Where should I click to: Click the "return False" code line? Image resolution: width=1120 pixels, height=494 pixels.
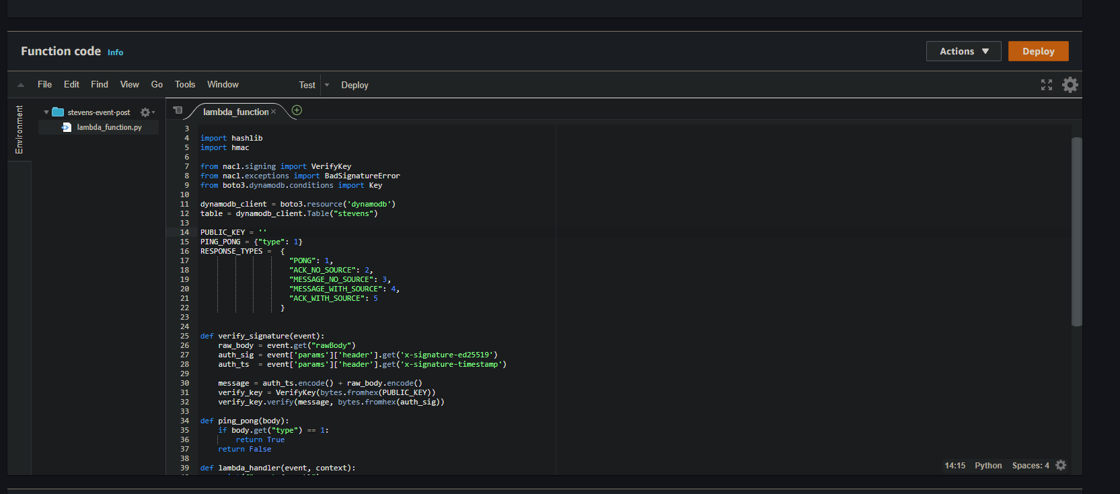[245, 449]
